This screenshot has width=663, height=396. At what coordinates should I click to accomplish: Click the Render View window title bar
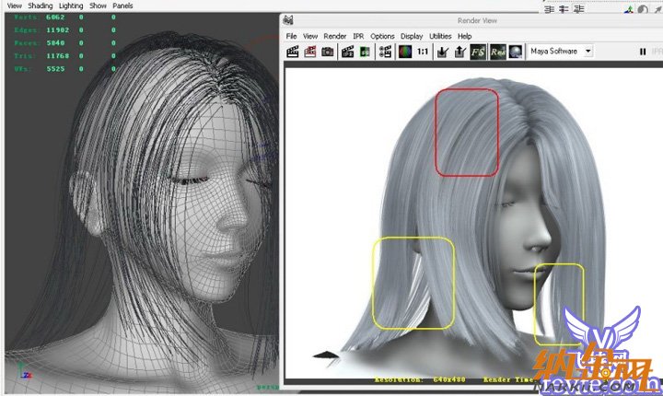pyautogui.click(x=479, y=19)
